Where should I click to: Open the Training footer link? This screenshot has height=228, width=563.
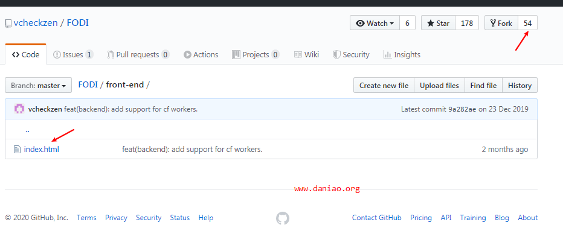click(x=473, y=218)
